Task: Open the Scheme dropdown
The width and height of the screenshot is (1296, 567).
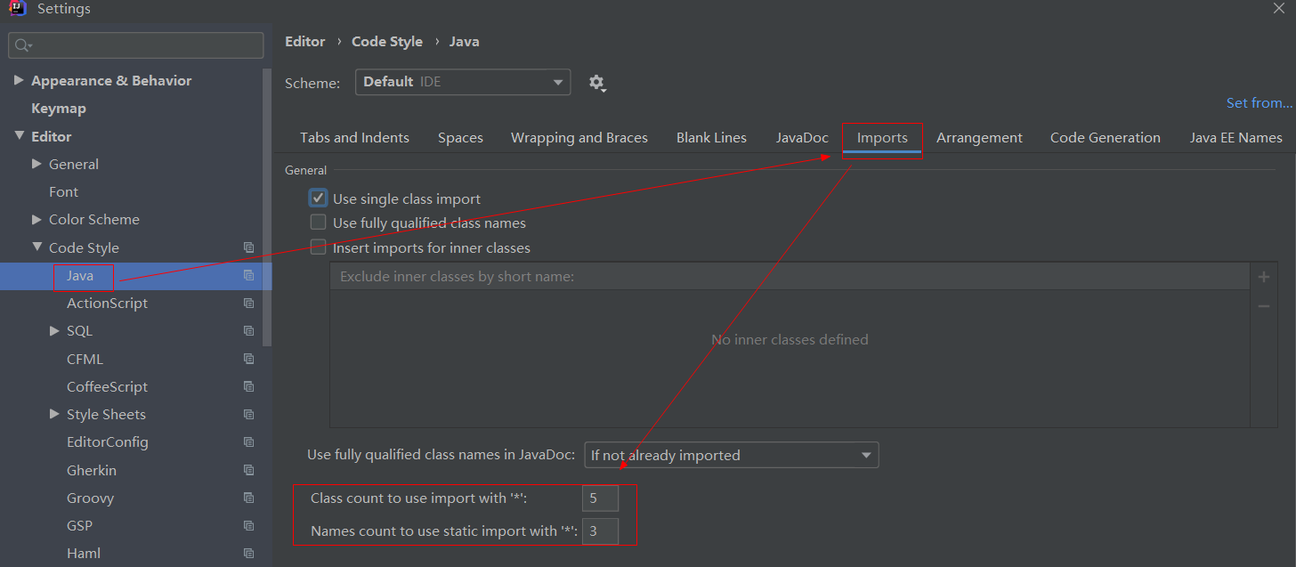Action: (x=463, y=82)
